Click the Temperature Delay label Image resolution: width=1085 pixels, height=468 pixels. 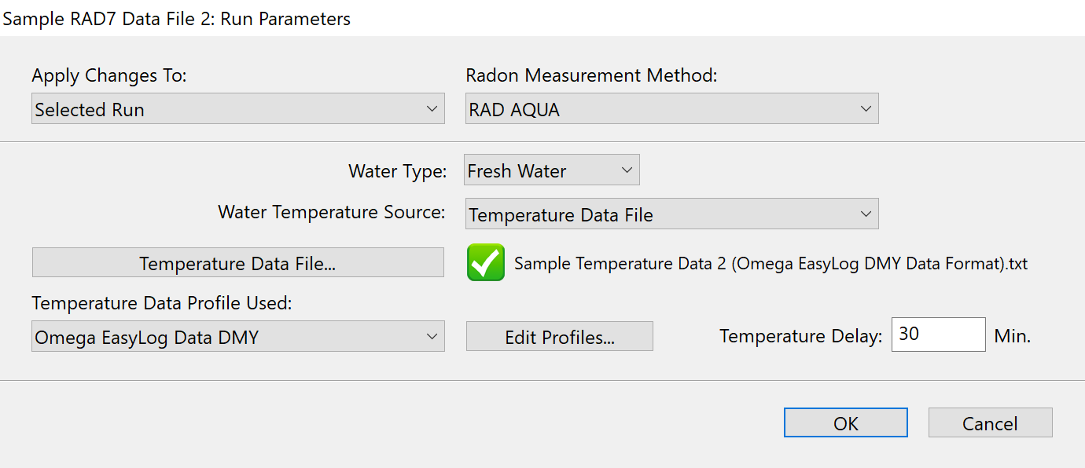[800, 336]
